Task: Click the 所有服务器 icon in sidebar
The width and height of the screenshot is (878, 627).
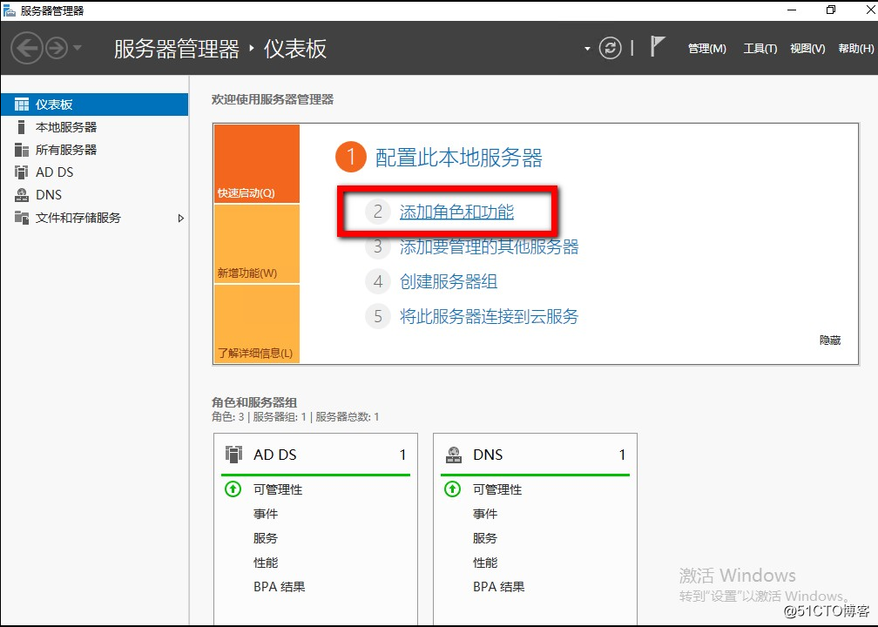Action: (x=21, y=150)
